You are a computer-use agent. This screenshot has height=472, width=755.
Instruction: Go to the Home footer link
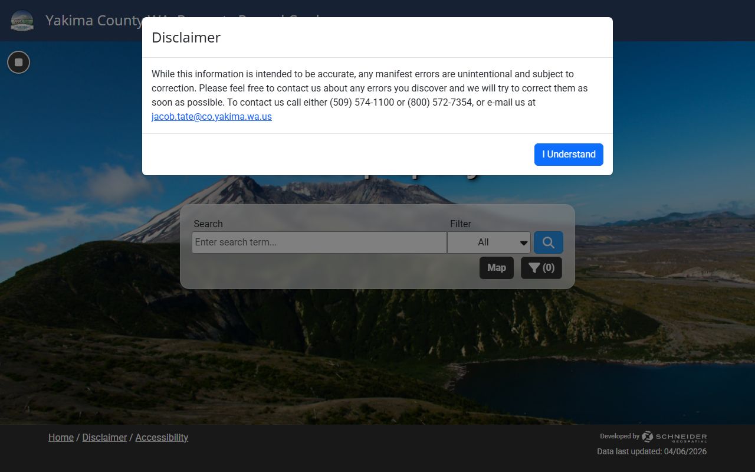point(61,437)
